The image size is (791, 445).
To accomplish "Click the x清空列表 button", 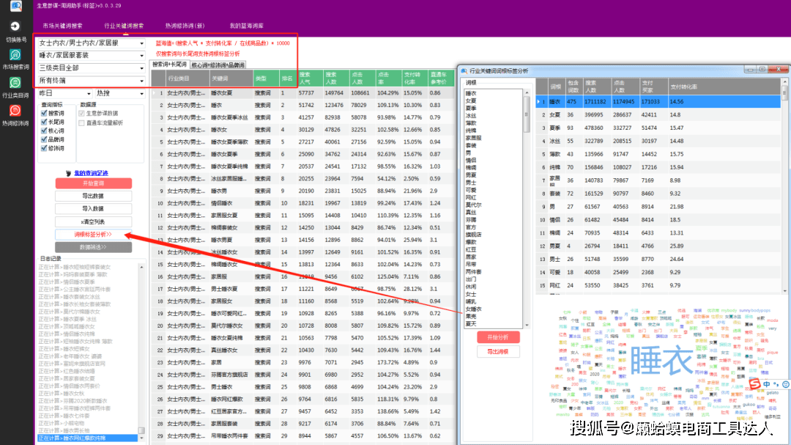I will (93, 221).
